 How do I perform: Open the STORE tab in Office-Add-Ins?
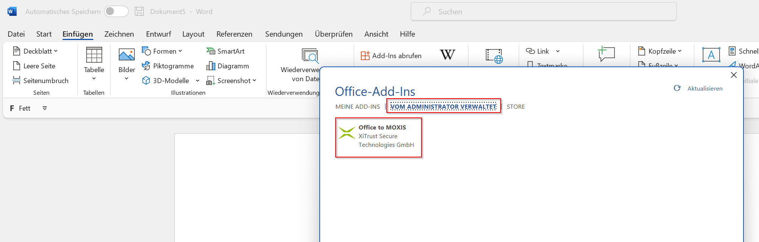[515, 107]
